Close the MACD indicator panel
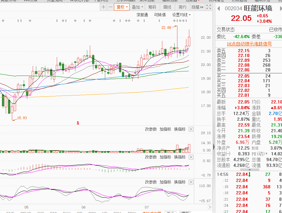Image resolution: width=282 pixels, height=213 pixels. pyautogui.click(x=191, y=157)
